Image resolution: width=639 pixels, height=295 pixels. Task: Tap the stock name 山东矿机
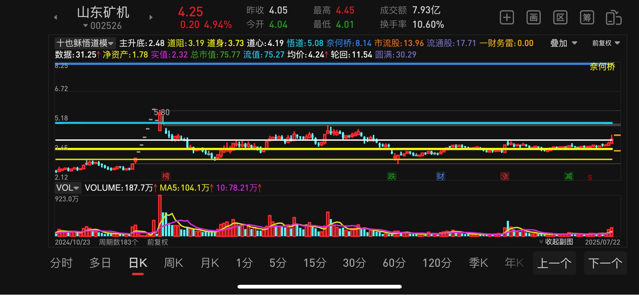[103, 12]
